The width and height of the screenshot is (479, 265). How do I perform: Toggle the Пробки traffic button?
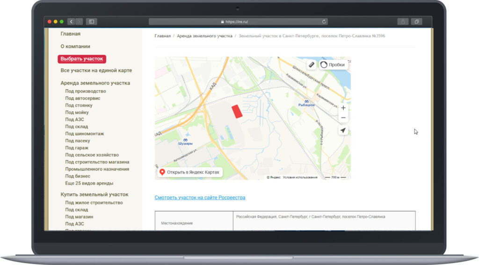click(333, 64)
